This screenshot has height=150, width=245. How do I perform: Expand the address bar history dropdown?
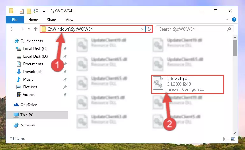click(142, 29)
